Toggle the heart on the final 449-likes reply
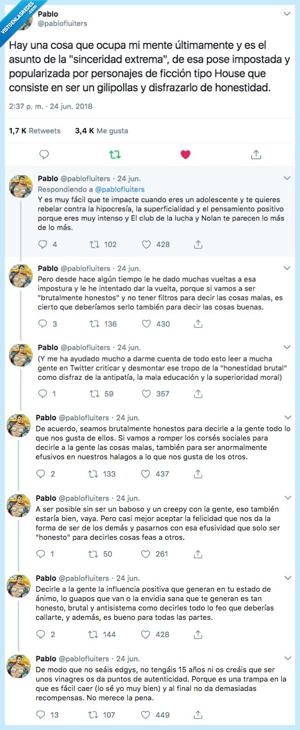 point(145,714)
